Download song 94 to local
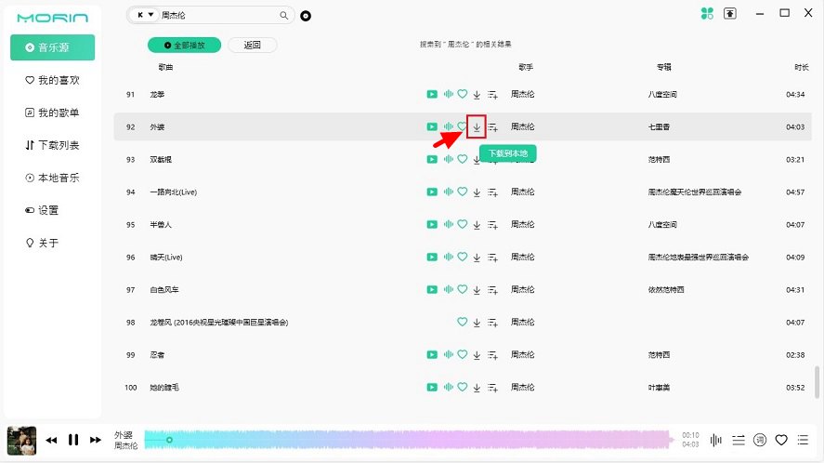824x463 pixels. click(477, 192)
